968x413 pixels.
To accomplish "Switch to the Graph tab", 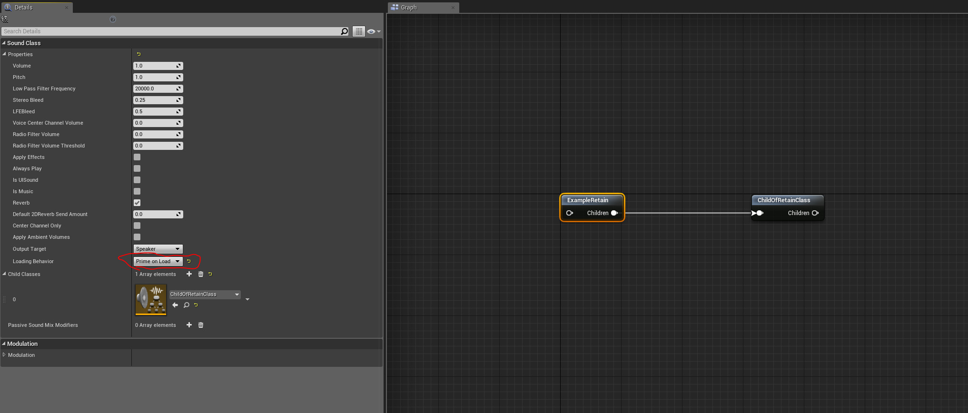I will pos(424,7).
